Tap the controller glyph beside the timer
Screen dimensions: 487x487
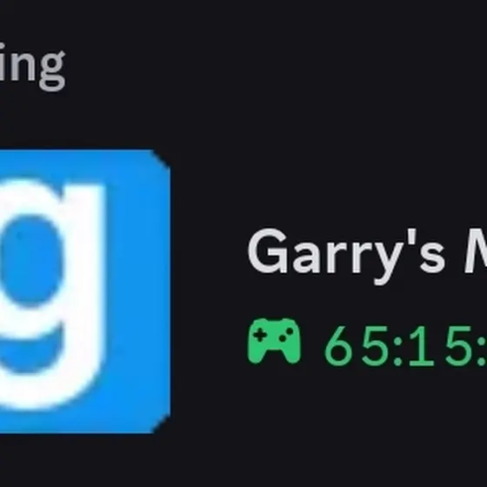pyautogui.click(x=274, y=341)
